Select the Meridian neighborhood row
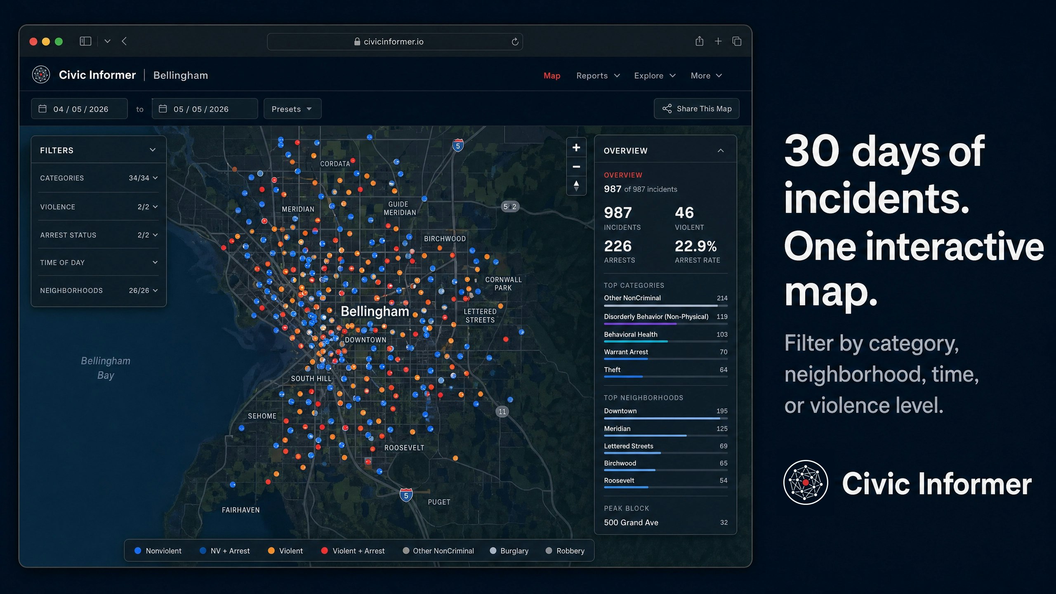The width and height of the screenshot is (1056, 594). [x=665, y=431]
